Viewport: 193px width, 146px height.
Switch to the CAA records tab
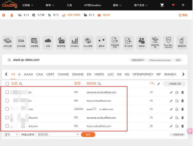coord(40,74)
